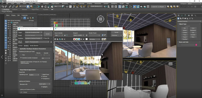The height and width of the screenshot is (98, 202).
Task: Open the Create tab in command panel
Action: click(x=179, y=15)
